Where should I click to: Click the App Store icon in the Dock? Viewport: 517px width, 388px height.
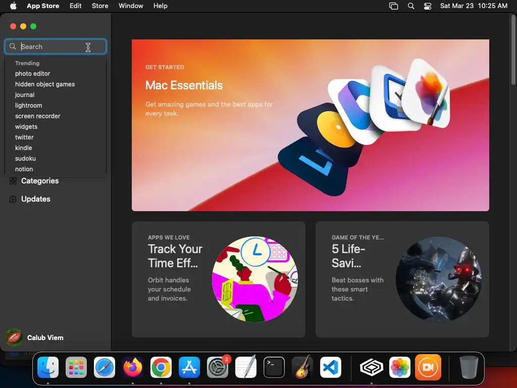[189, 367]
